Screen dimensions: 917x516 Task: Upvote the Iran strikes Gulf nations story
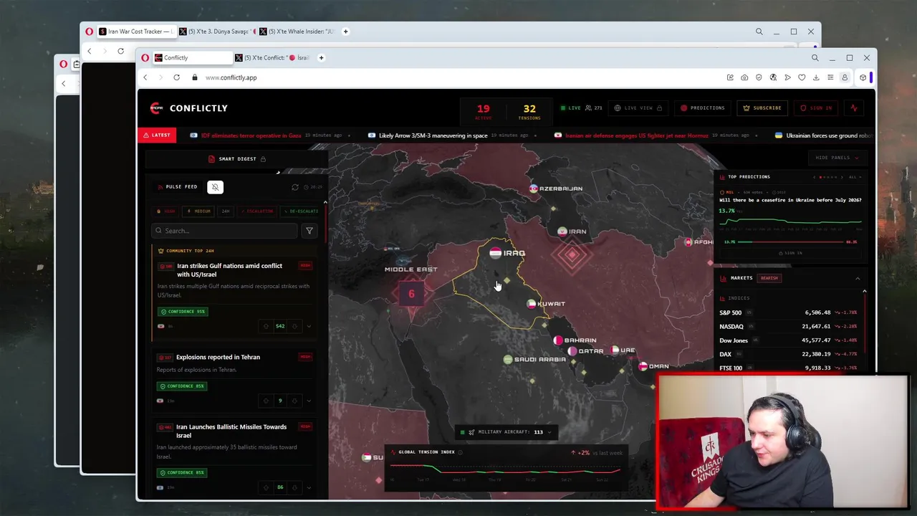(266, 326)
